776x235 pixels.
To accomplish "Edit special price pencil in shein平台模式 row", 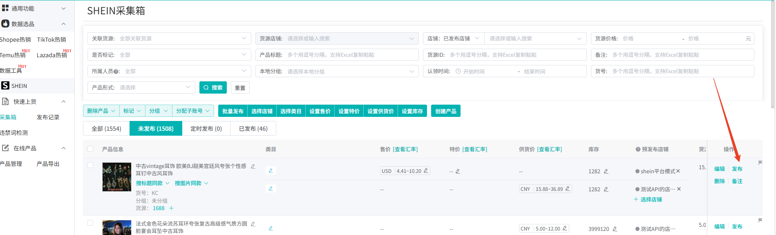I will point(458,172).
